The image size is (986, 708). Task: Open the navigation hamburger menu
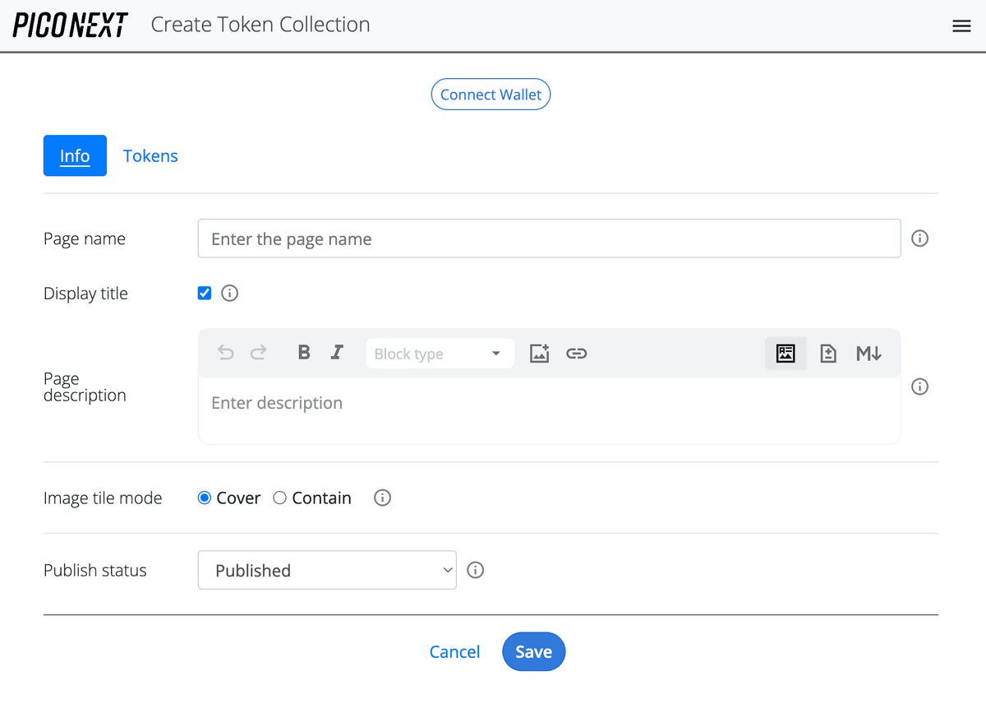pos(961,25)
